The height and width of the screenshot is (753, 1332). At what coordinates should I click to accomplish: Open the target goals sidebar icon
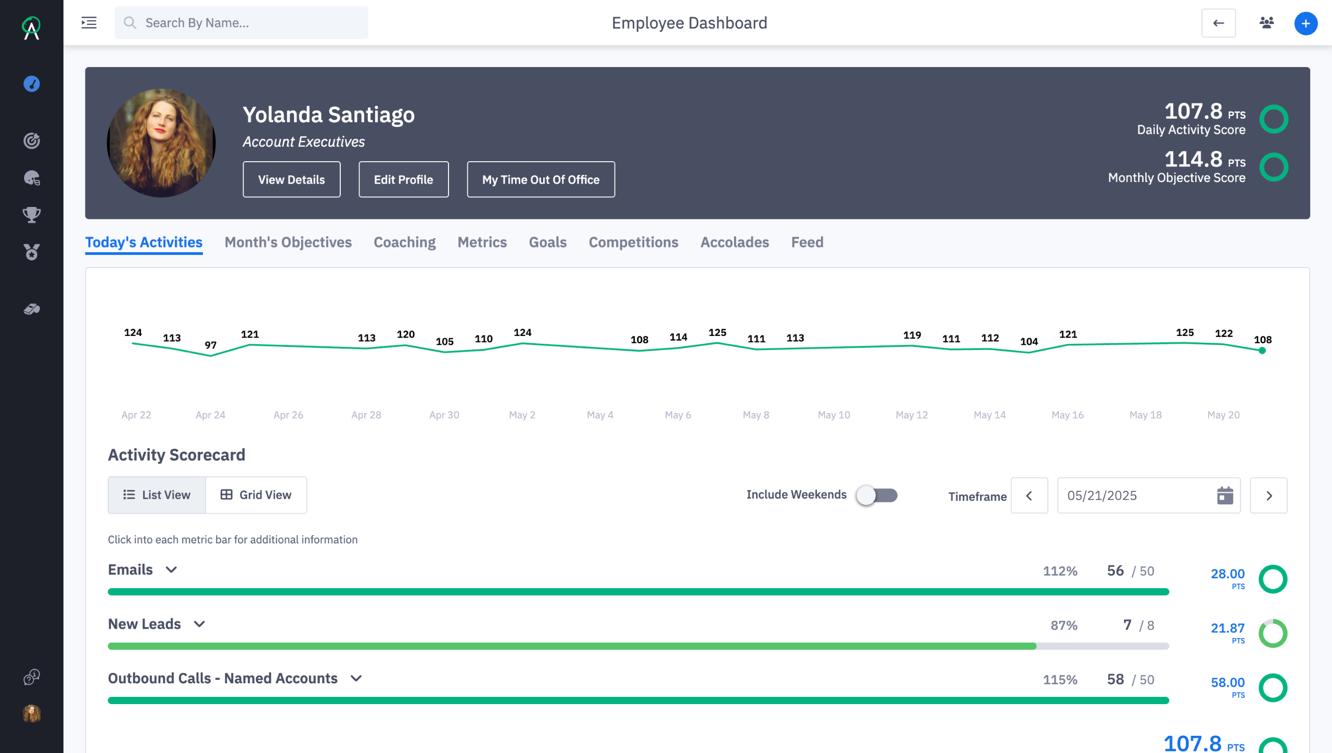(x=32, y=141)
